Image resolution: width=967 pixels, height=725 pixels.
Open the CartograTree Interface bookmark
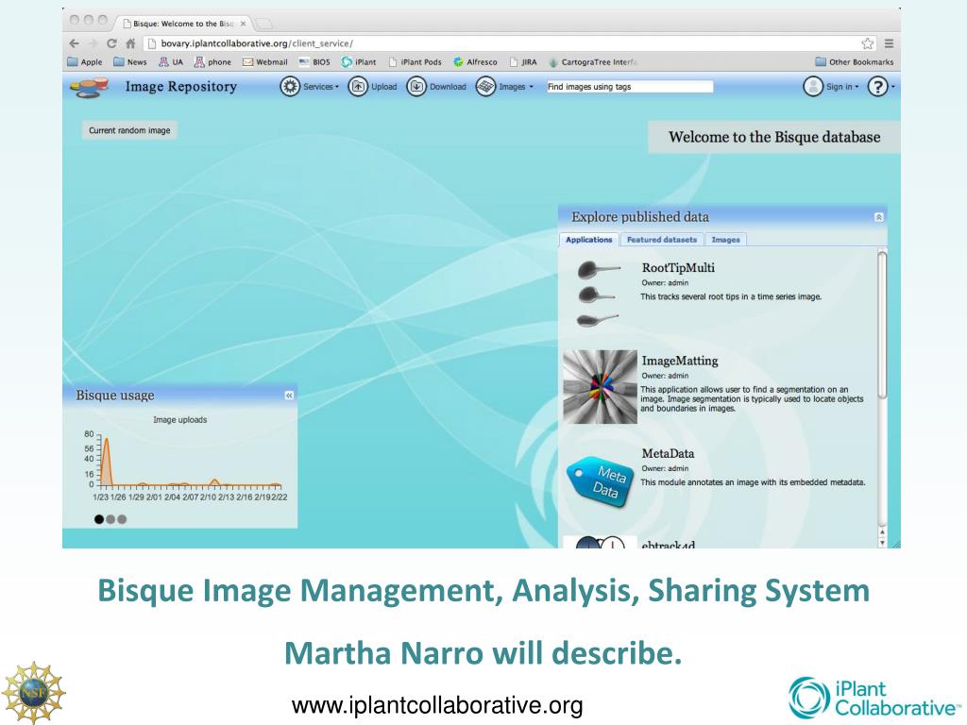click(x=593, y=61)
